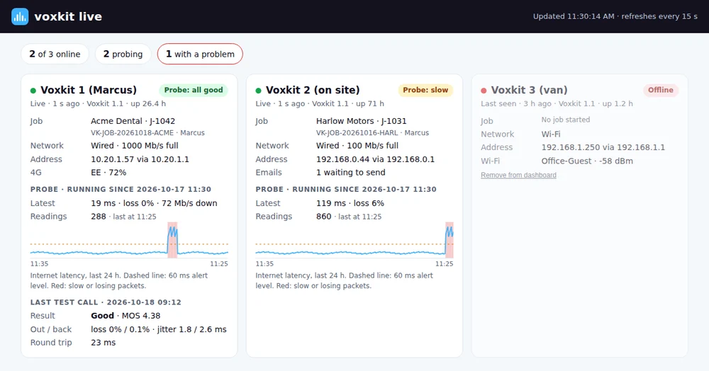This screenshot has width=709, height=371.
Task: Click the 'Voxkit 3 (van)' card heading
Action: pyautogui.click(x=530, y=90)
